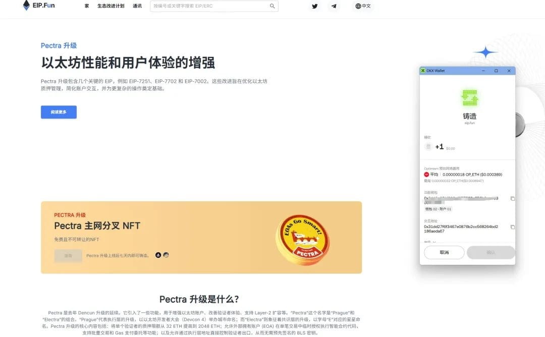Image resolution: width=545 pixels, height=337 pixels.
Task: Click the red Optimism network icon
Action: [426, 175]
